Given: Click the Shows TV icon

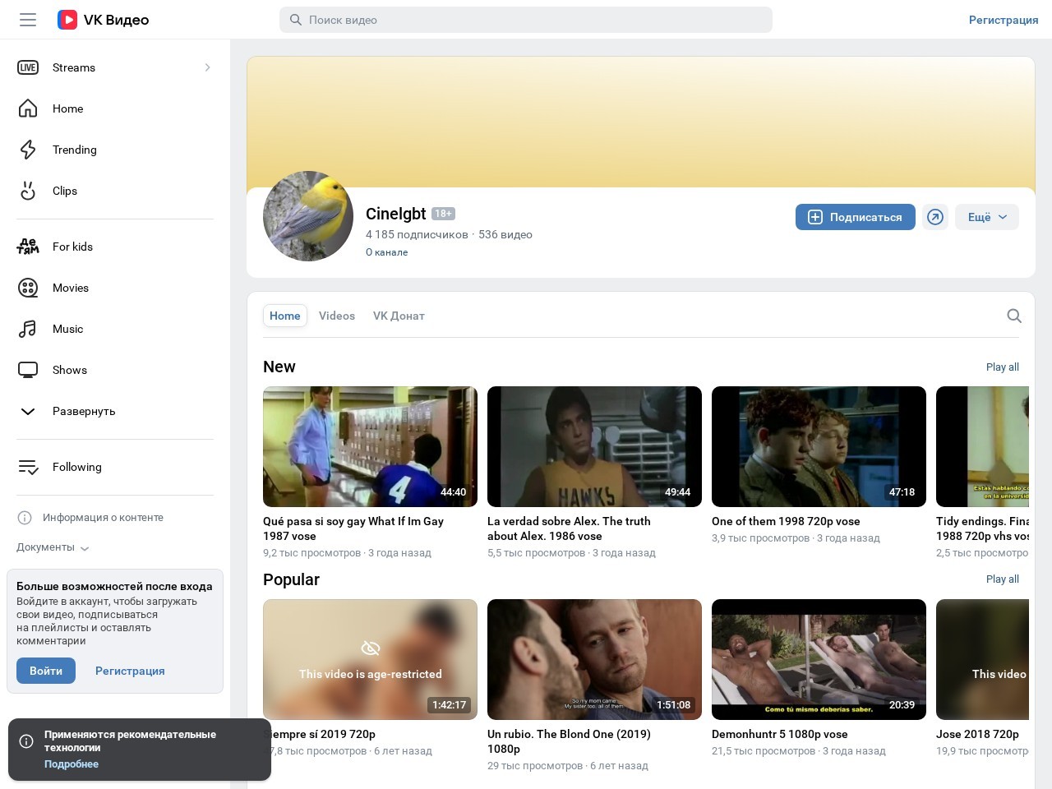Looking at the screenshot, I should click(x=28, y=370).
